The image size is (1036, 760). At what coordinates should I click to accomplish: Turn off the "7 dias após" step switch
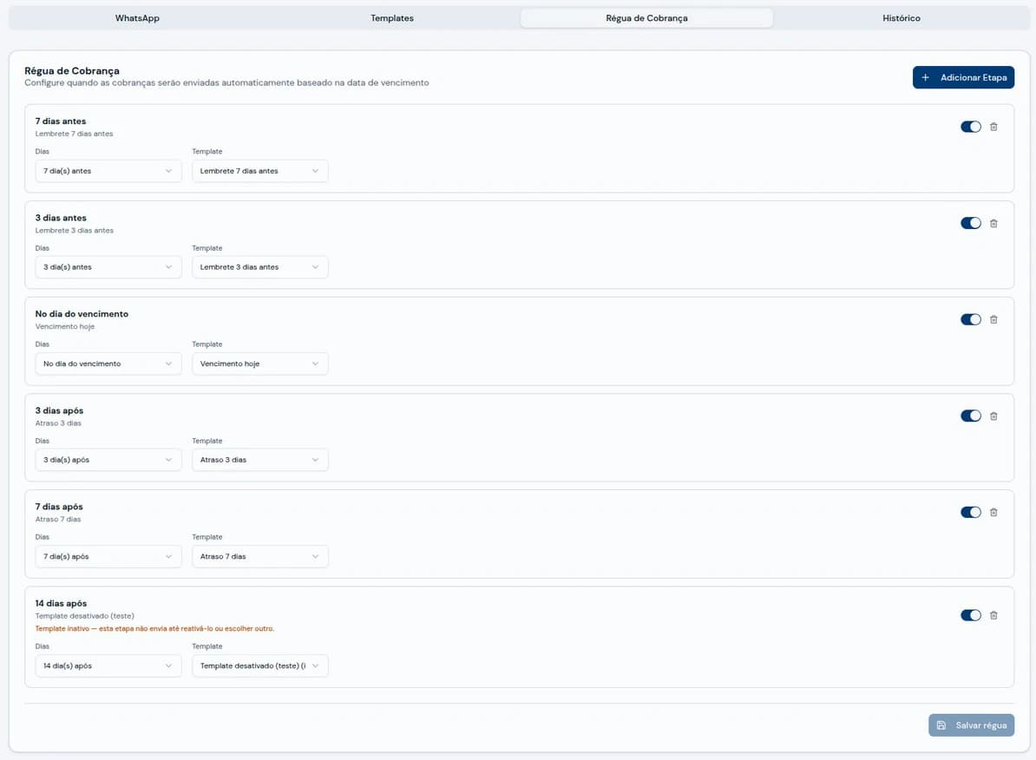[971, 513]
